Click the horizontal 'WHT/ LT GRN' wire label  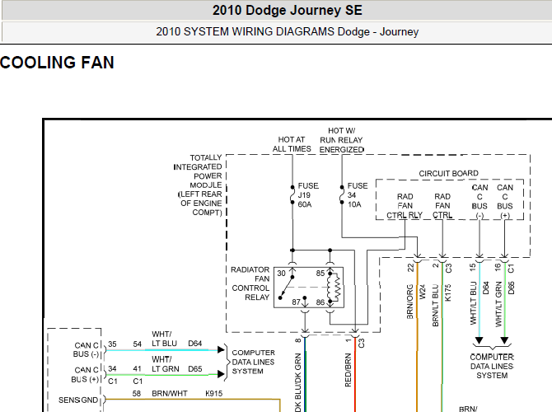[x=166, y=363]
